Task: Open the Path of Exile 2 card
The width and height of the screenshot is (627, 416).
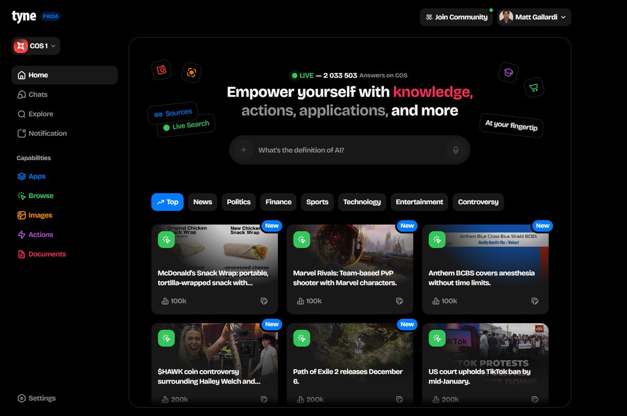Action: point(350,365)
